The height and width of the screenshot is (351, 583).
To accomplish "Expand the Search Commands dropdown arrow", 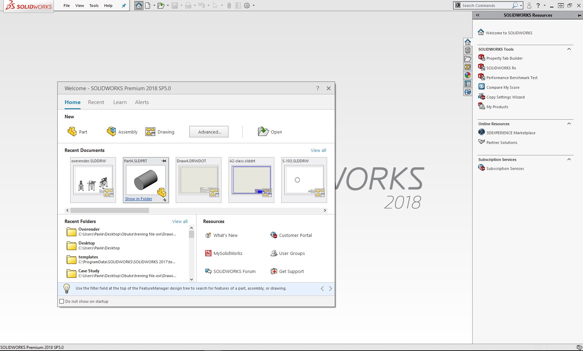I will click(521, 6).
